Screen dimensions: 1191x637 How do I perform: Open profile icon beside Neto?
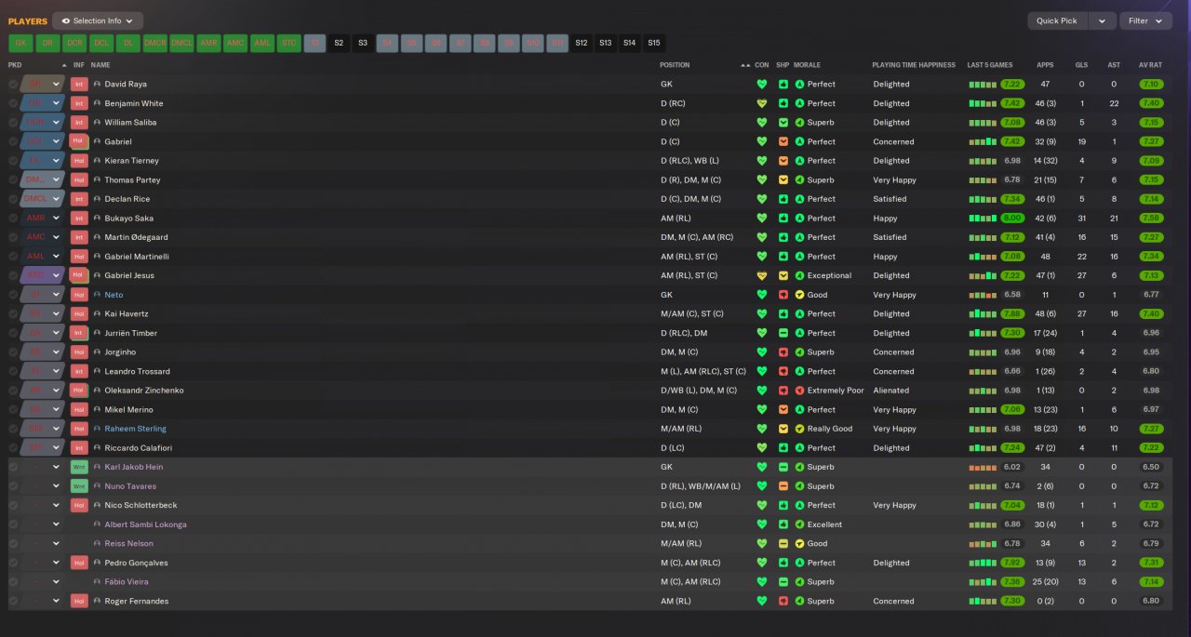[x=97, y=295]
